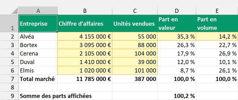Select the 17,9 % cell

click(177, 53)
